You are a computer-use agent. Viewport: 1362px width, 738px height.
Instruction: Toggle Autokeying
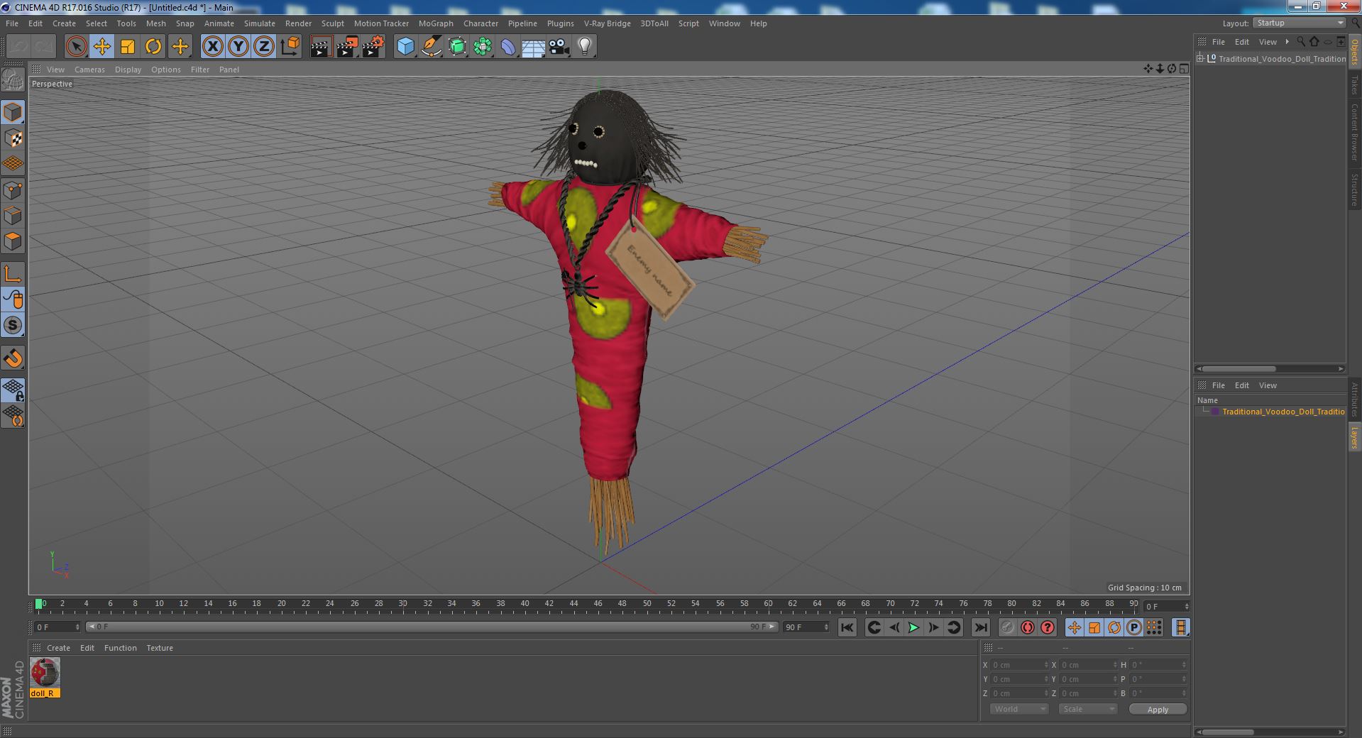(x=1027, y=627)
